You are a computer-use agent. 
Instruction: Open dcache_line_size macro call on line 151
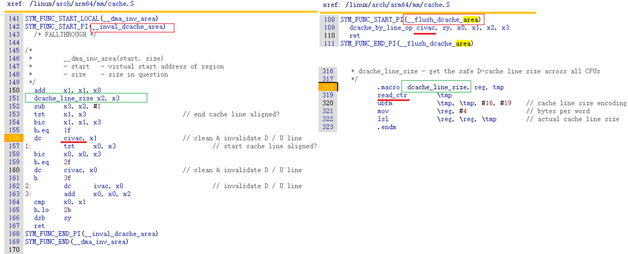point(63,98)
